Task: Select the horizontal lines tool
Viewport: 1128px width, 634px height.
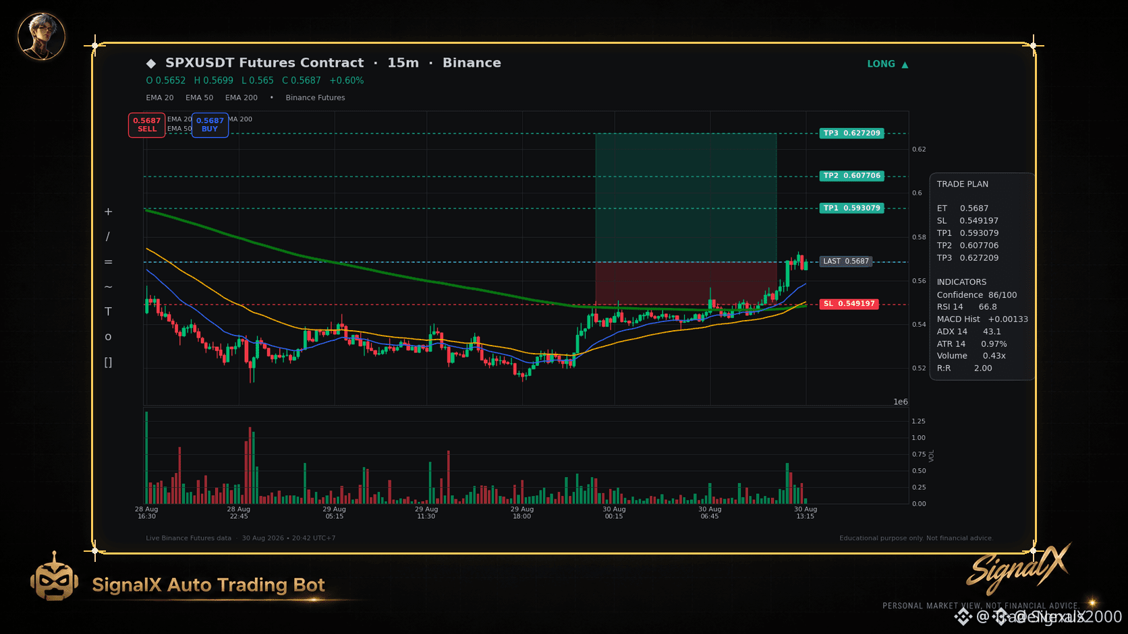Action: (108, 261)
